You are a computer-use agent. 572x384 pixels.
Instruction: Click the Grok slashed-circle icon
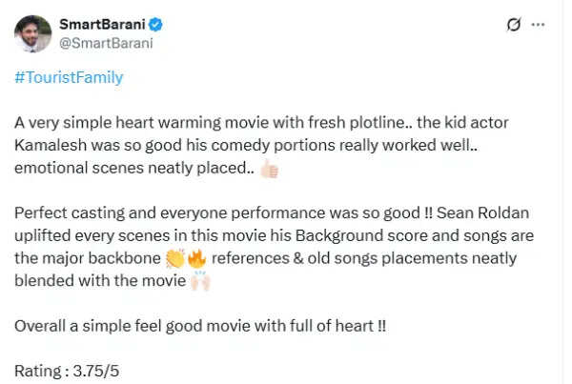coord(514,25)
